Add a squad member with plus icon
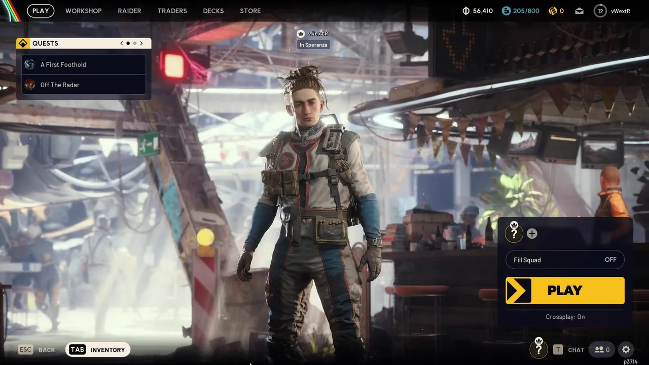 [x=532, y=233]
